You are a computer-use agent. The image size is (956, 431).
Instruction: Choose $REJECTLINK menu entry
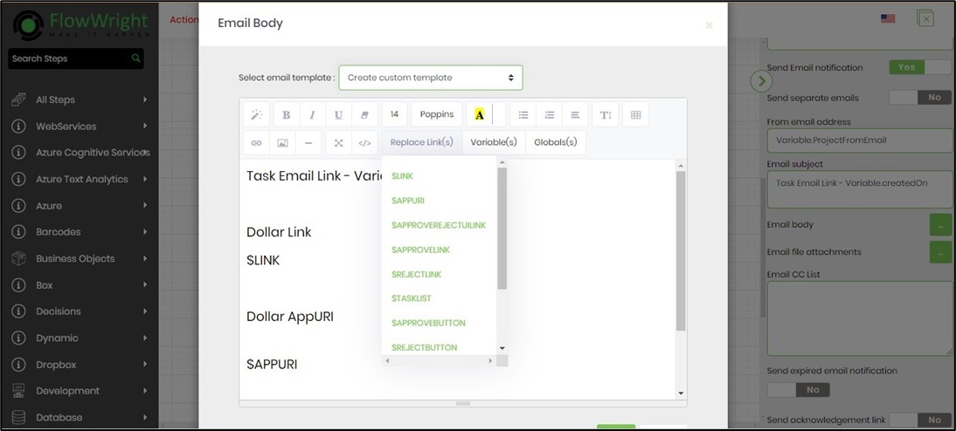click(417, 274)
